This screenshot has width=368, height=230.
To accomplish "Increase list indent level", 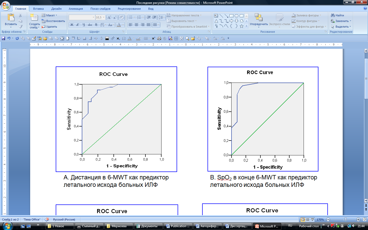I will pos(154,17).
